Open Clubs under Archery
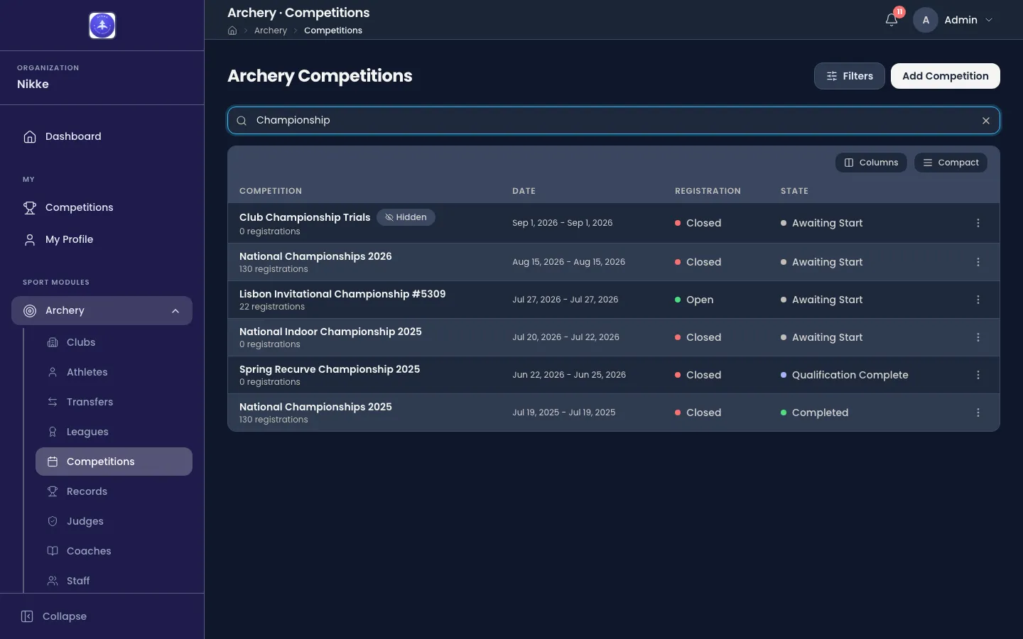This screenshot has height=639, width=1023. [x=114, y=342]
